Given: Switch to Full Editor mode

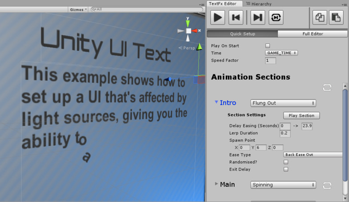Looking at the screenshot, I should point(313,34).
